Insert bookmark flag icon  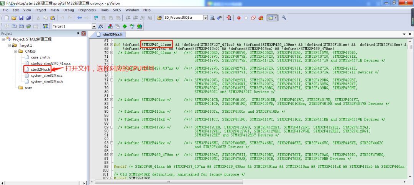(x=96, y=18)
